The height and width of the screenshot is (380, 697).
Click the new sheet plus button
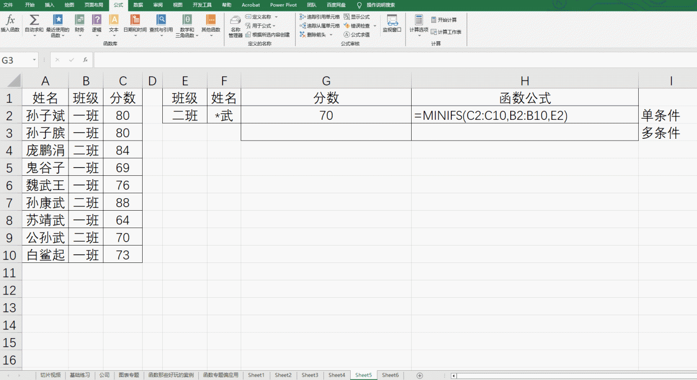(419, 375)
